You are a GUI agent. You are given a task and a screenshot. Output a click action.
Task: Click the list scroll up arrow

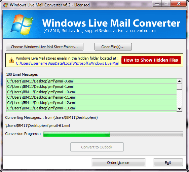179,81
